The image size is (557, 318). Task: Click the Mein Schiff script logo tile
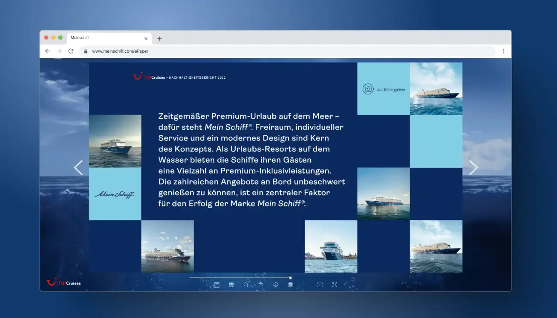tap(115, 194)
